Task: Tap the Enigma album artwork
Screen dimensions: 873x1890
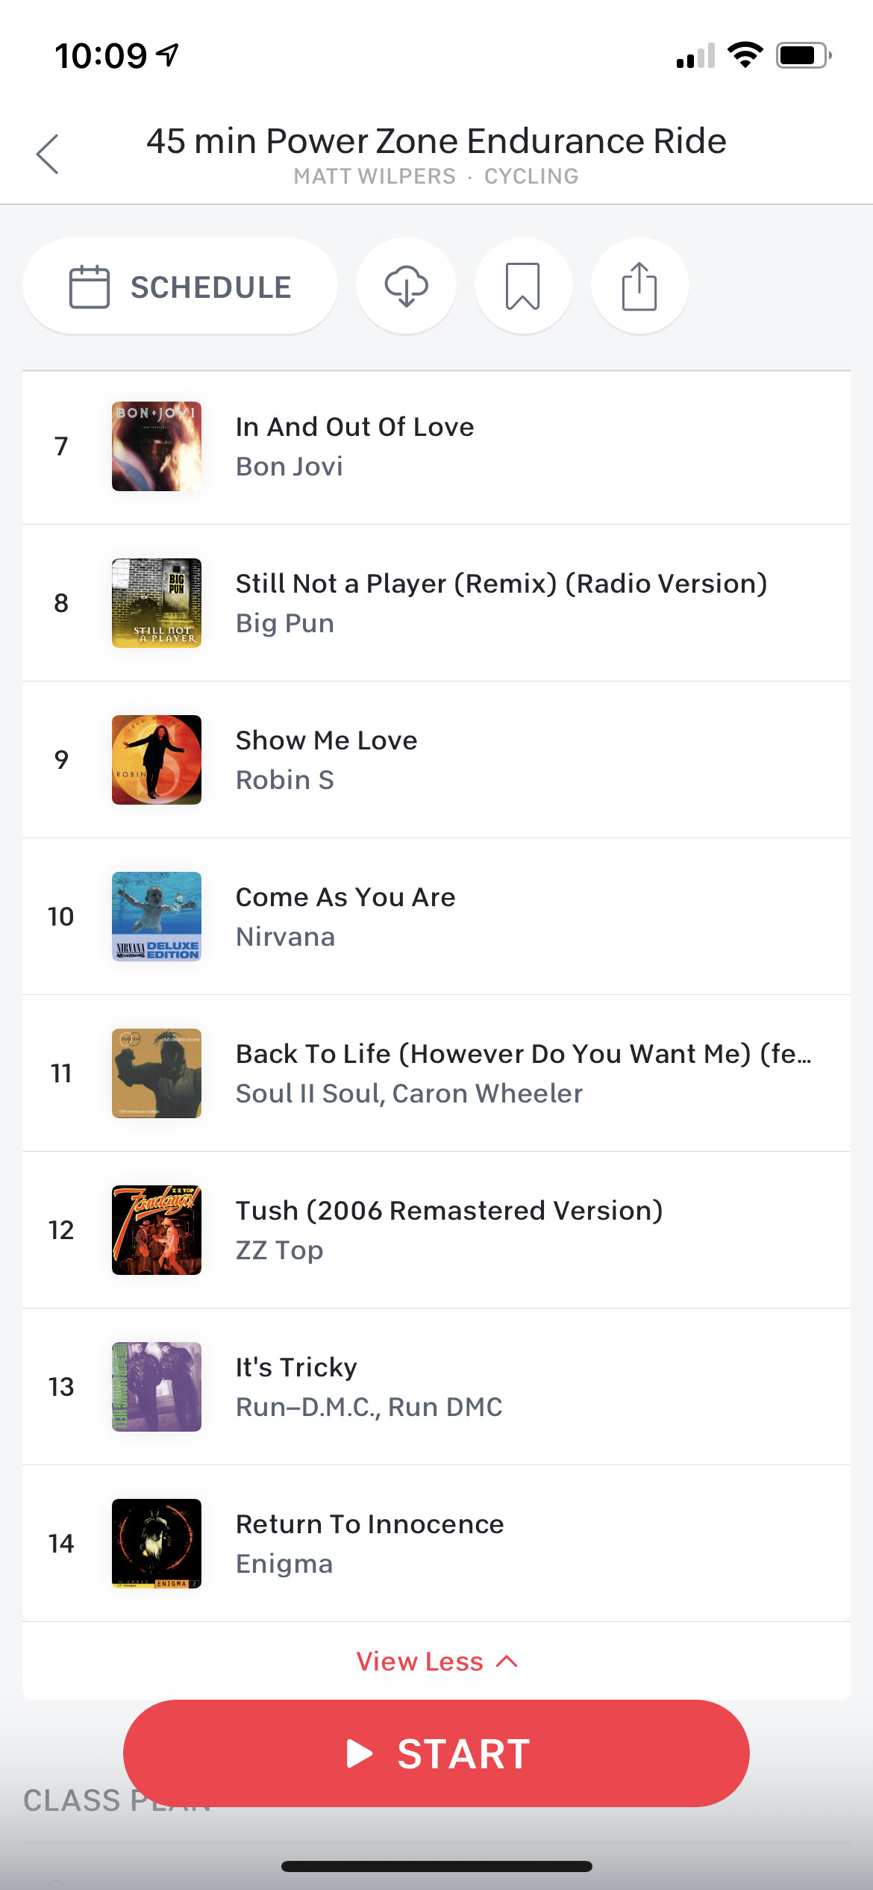Action: coord(157,1544)
